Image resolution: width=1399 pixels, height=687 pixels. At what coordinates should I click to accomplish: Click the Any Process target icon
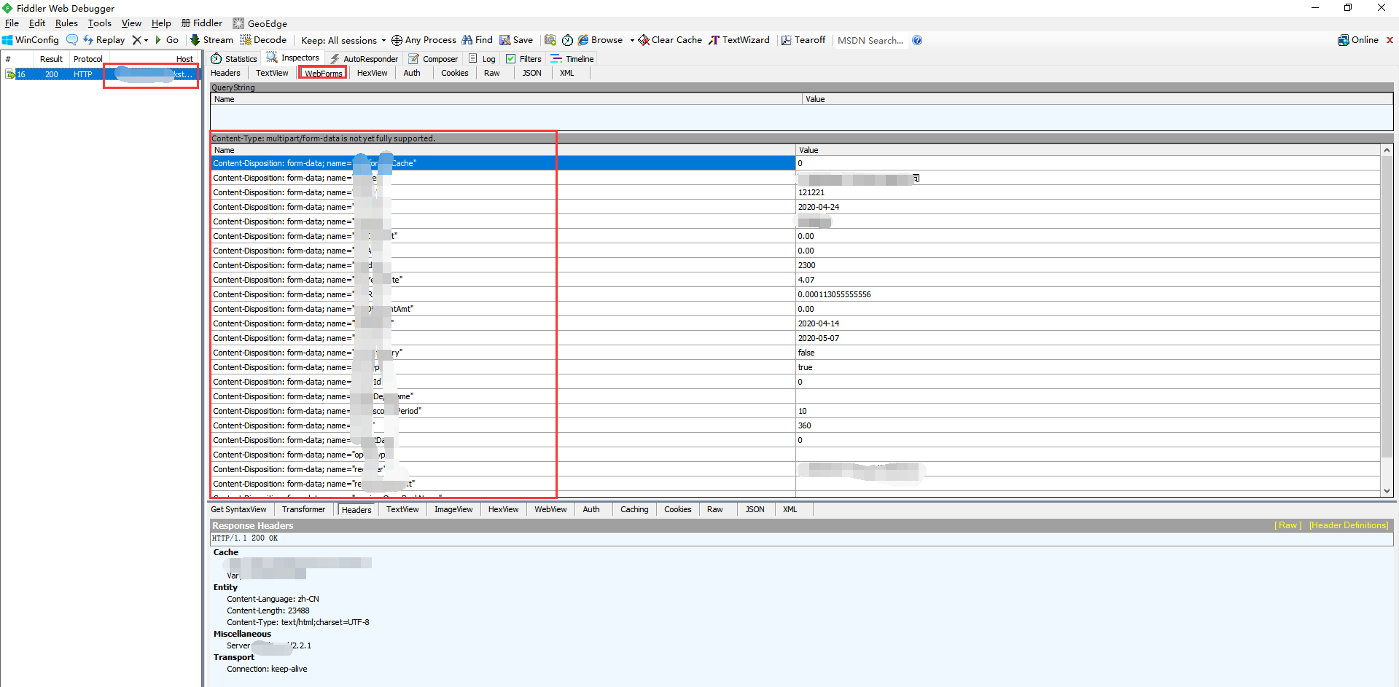click(397, 40)
